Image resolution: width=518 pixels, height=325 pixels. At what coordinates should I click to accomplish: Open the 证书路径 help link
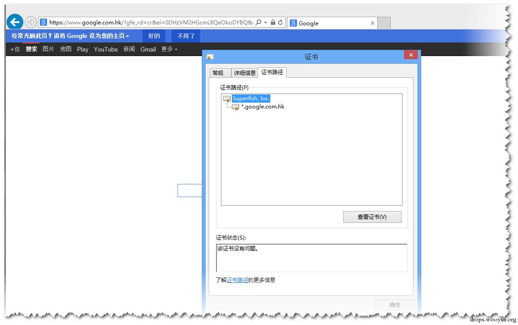(x=237, y=280)
